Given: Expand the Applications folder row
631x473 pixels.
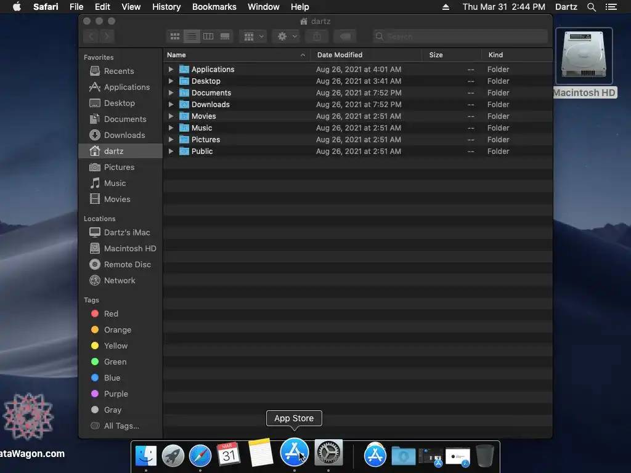Looking at the screenshot, I should click(171, 69).
